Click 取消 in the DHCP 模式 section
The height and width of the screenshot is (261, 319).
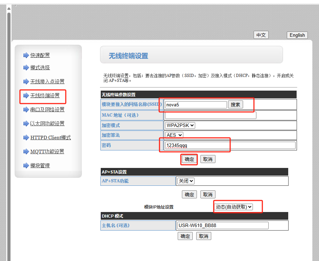(x=203, y=236)
